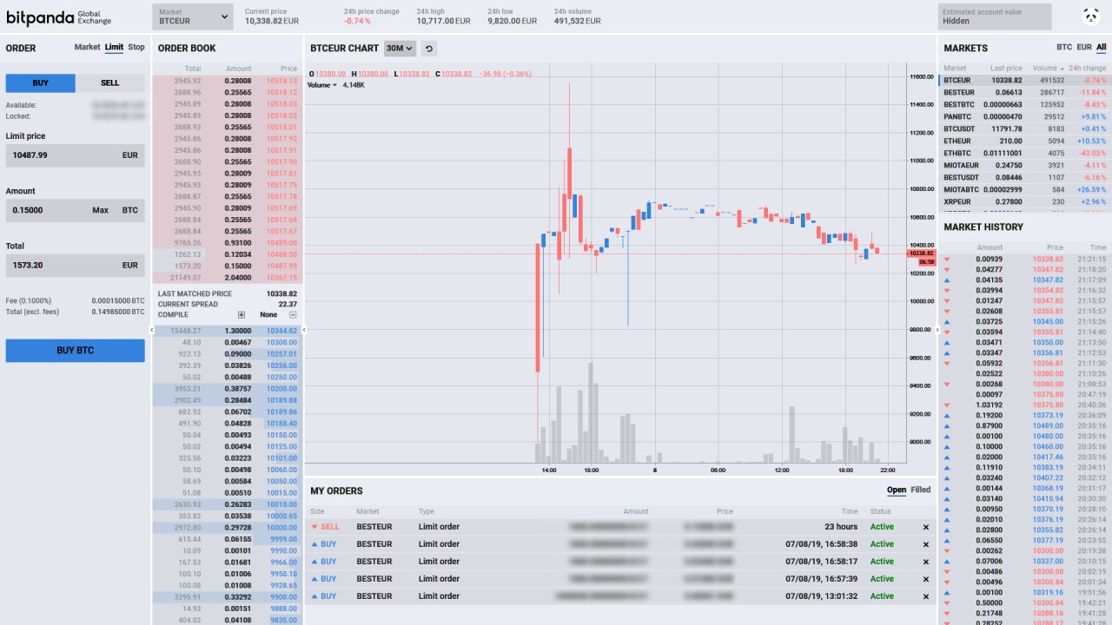1112x625 pixels.
Task: Click bid price 9900.00 in order book
Action: click(283, 596)
